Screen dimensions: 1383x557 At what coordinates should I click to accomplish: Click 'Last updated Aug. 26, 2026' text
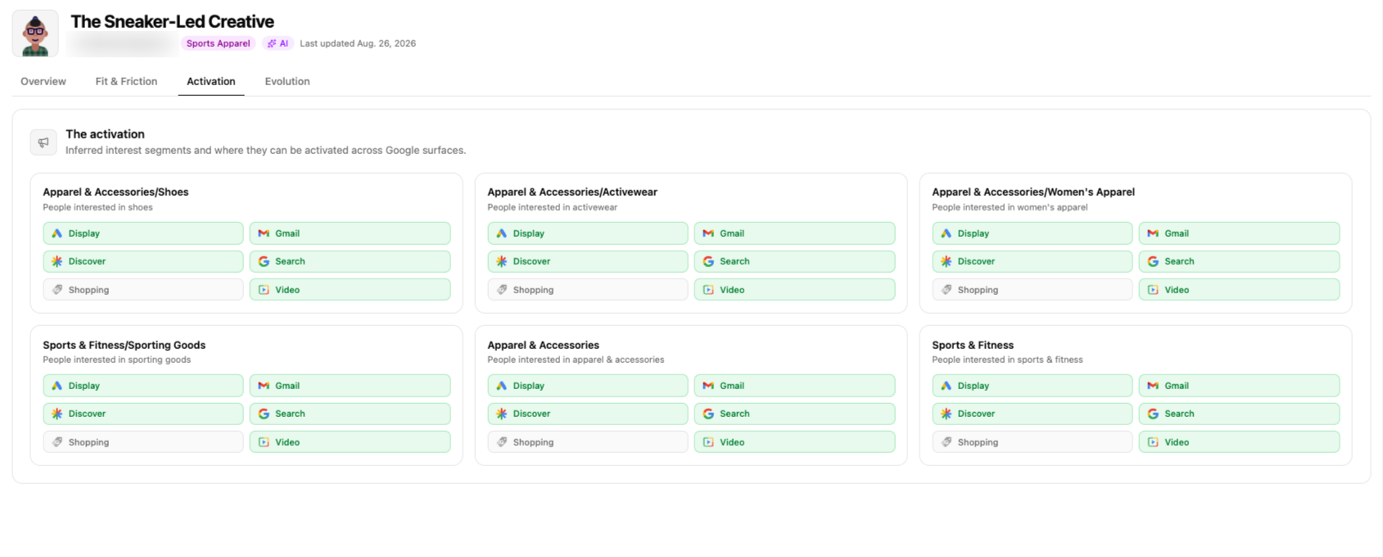358,43
